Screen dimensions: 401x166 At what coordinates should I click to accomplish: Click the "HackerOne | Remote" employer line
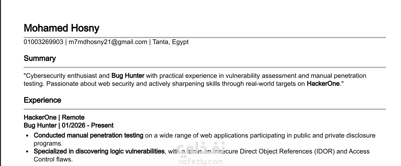pyautogui.click(x=54, y=117)
